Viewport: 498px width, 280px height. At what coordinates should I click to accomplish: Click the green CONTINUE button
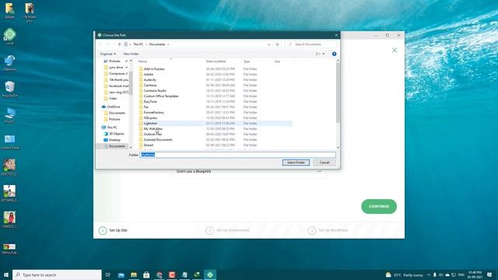tap(379, 206)
